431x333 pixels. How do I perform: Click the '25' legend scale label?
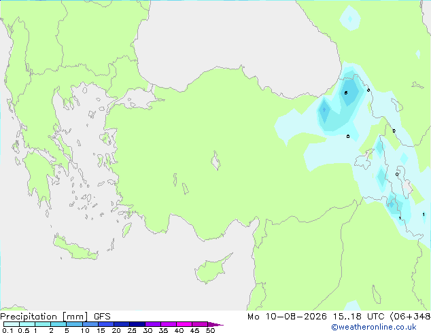point(132,330)
